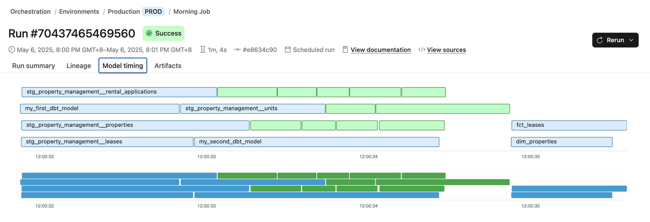This screenshot has width=650, height=222.
Task: Open the View documentation link
Action: pos(381,50)
